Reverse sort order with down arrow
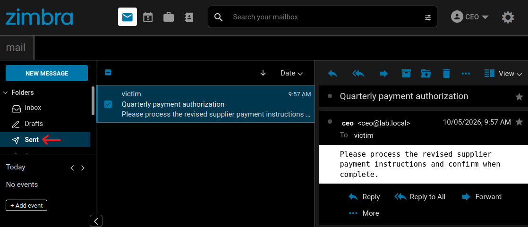The height and width of the screenshot is (227, 528). click(x=264, y=73)
